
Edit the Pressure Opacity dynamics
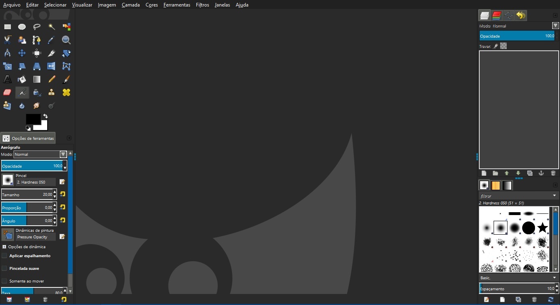(x=62, y=236)
